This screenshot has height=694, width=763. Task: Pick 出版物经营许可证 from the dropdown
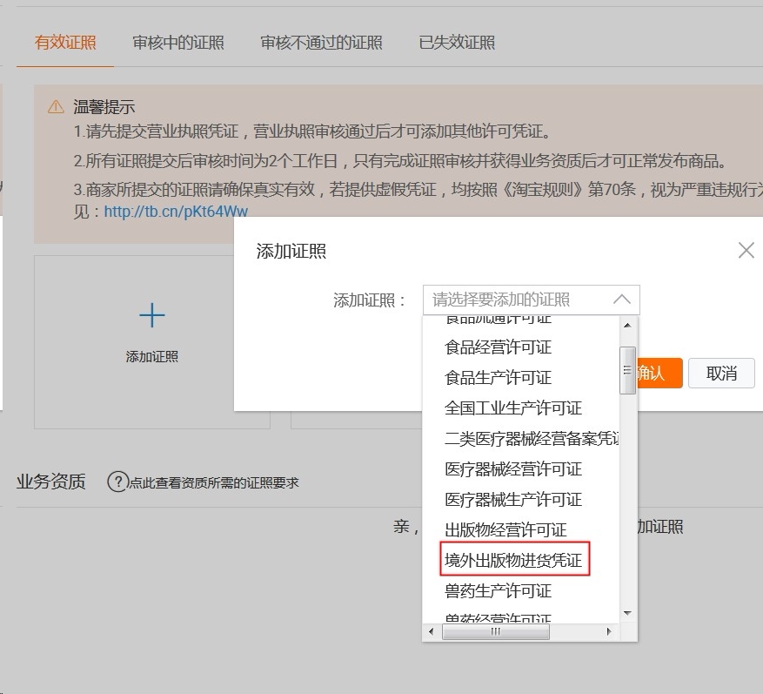[505, 530]
